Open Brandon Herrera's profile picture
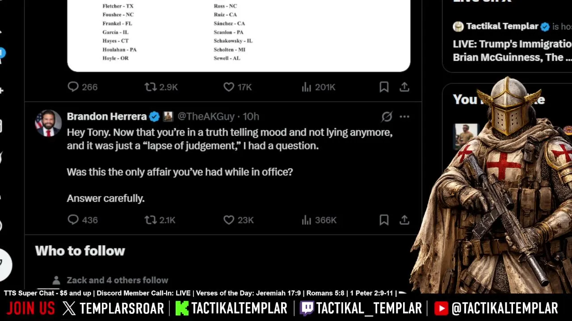 click(x=48, y=123)
